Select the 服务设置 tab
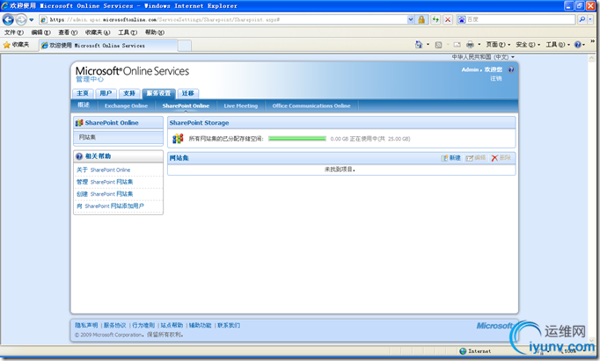Viewport: 600px width, 361px height. coord(159,93)
